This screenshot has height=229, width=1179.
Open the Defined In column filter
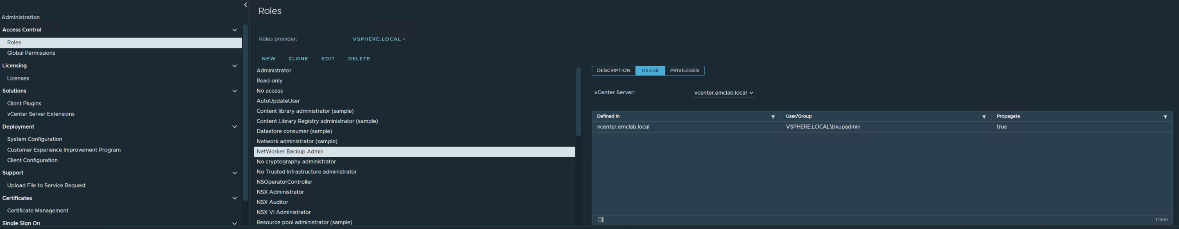click(773, 117)
